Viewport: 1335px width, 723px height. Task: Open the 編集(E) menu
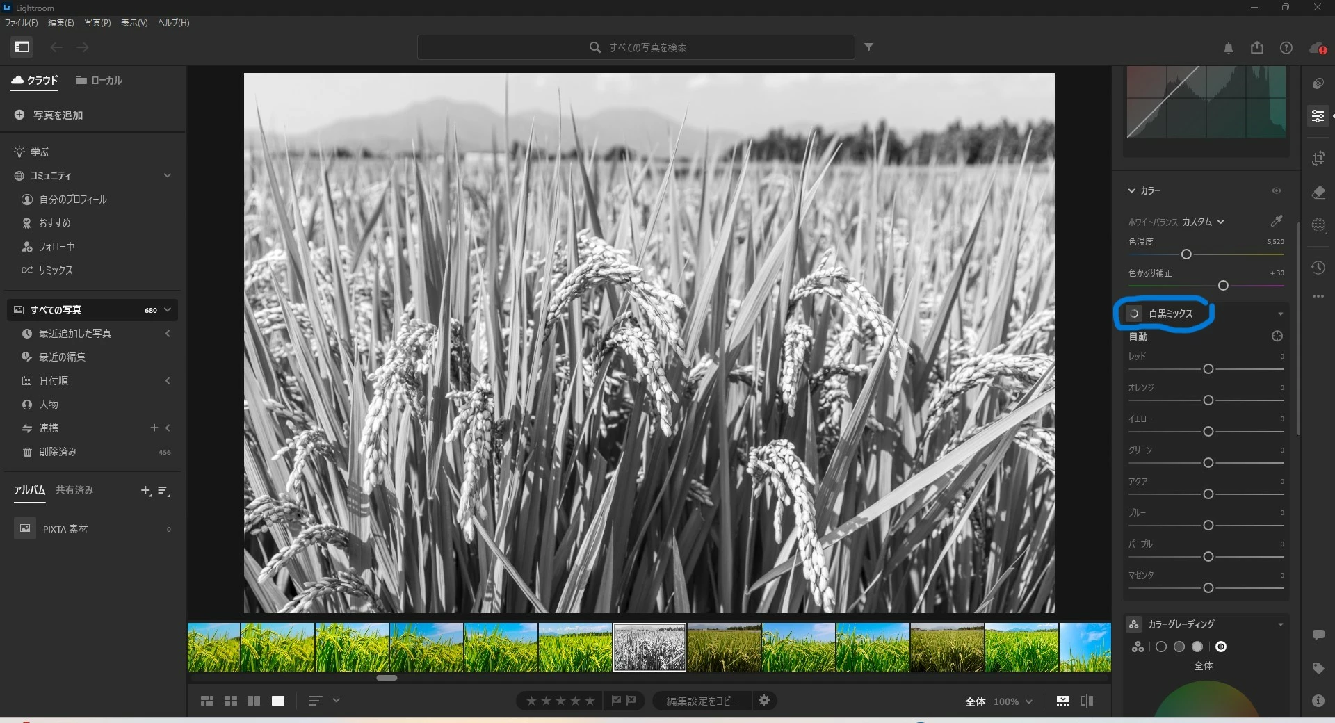point(60,22)
